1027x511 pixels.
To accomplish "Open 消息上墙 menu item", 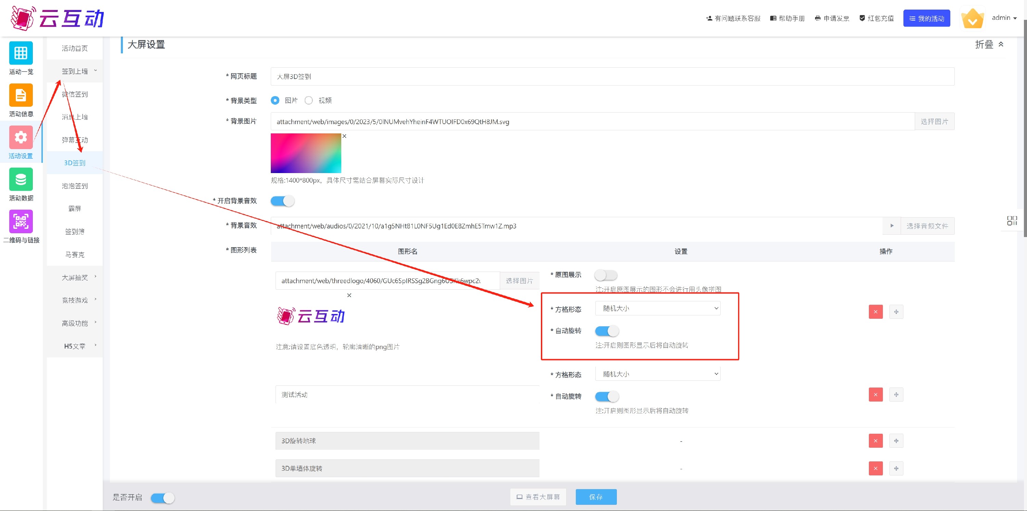I will tap(75, 117).
